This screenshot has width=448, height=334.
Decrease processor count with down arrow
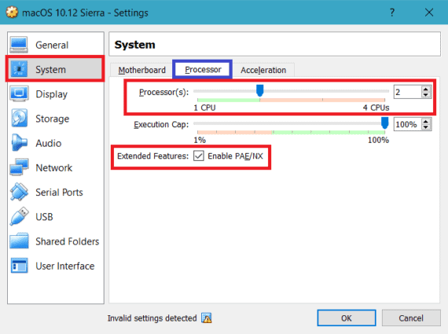426,95
